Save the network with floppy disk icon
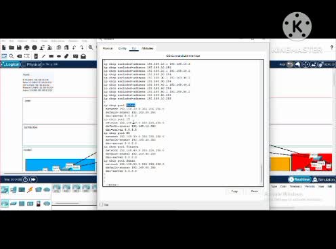This screenshot has height=249, width=336. coord(19,47)
